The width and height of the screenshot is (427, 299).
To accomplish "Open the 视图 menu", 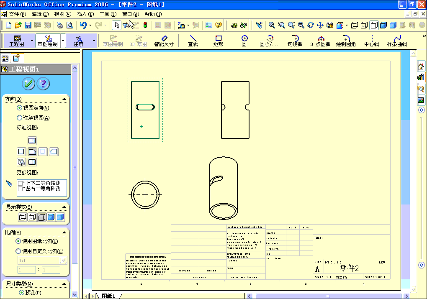I will [x=63, y=14].
